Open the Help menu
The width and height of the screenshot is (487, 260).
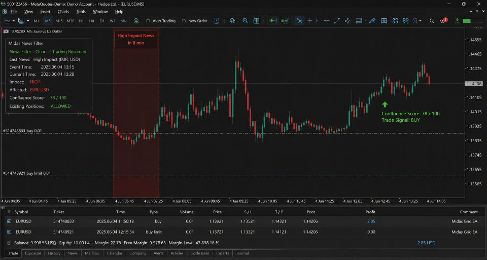pos(119,12)
